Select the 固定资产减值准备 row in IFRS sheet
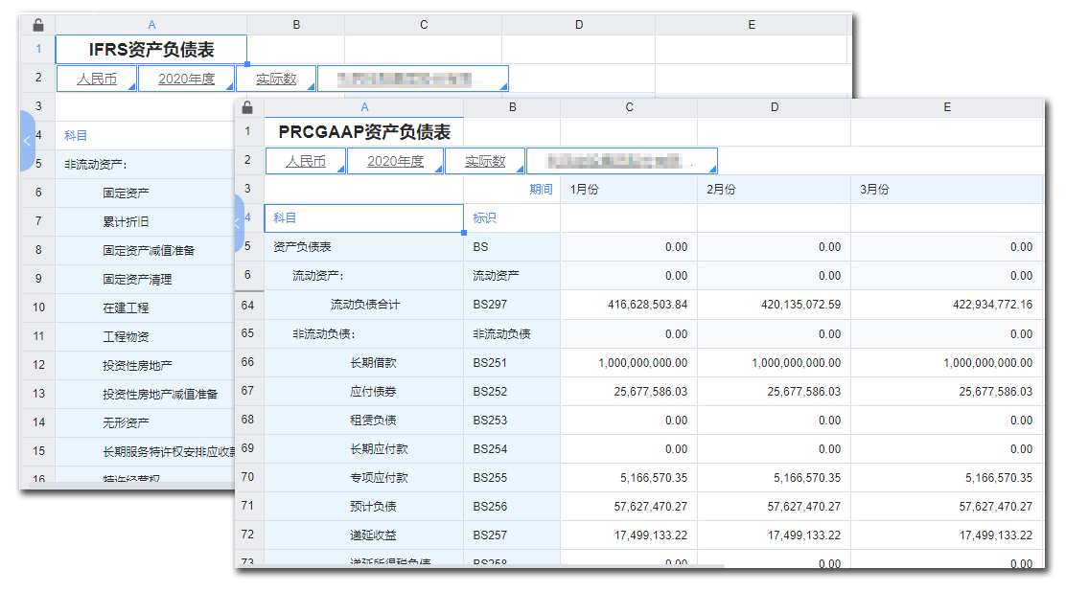 [145, 250]
